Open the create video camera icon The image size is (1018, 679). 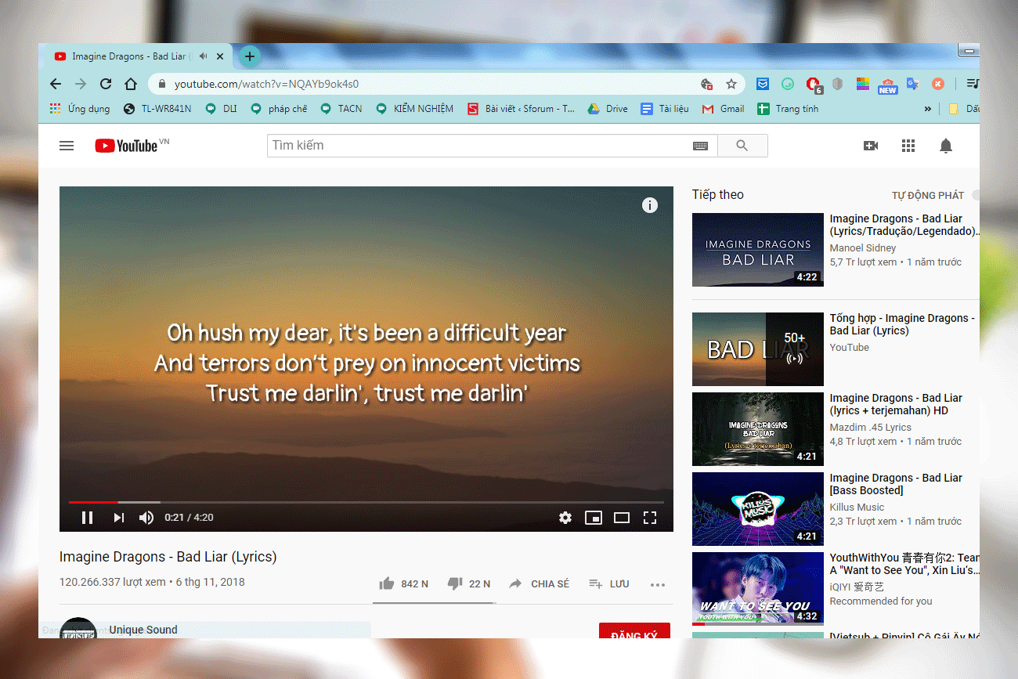(x=870, y=146)
